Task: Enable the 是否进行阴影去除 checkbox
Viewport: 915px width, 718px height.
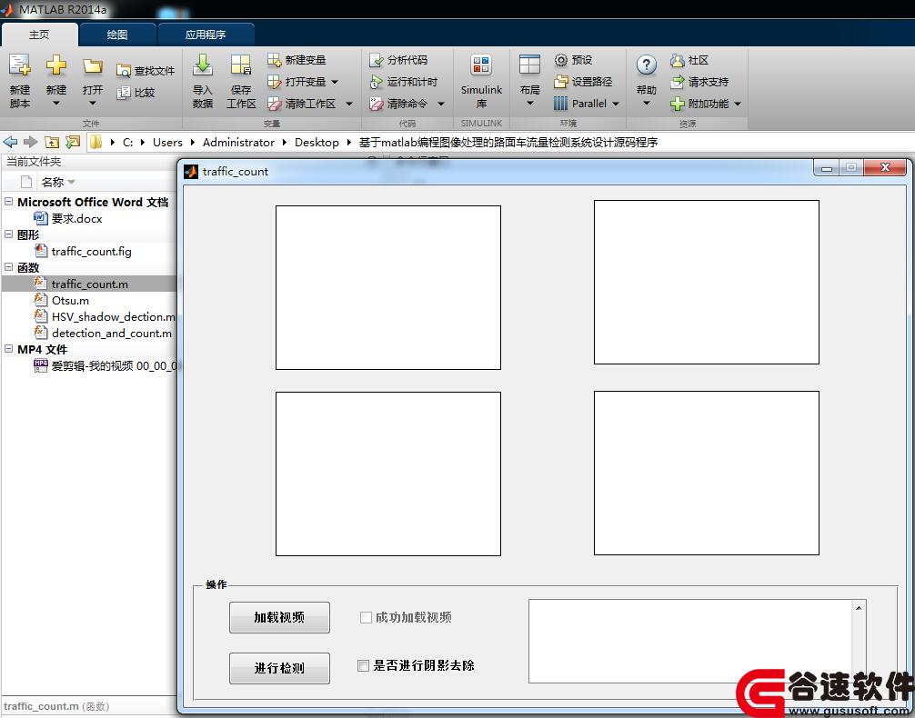Action: [363, 665]
